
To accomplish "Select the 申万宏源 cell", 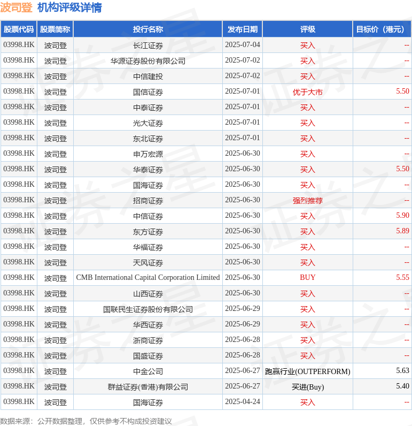I will (148, 154).
